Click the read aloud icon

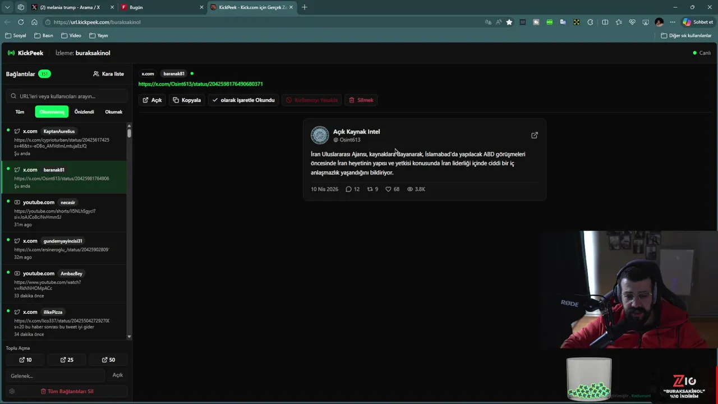[x=499, y=22]
